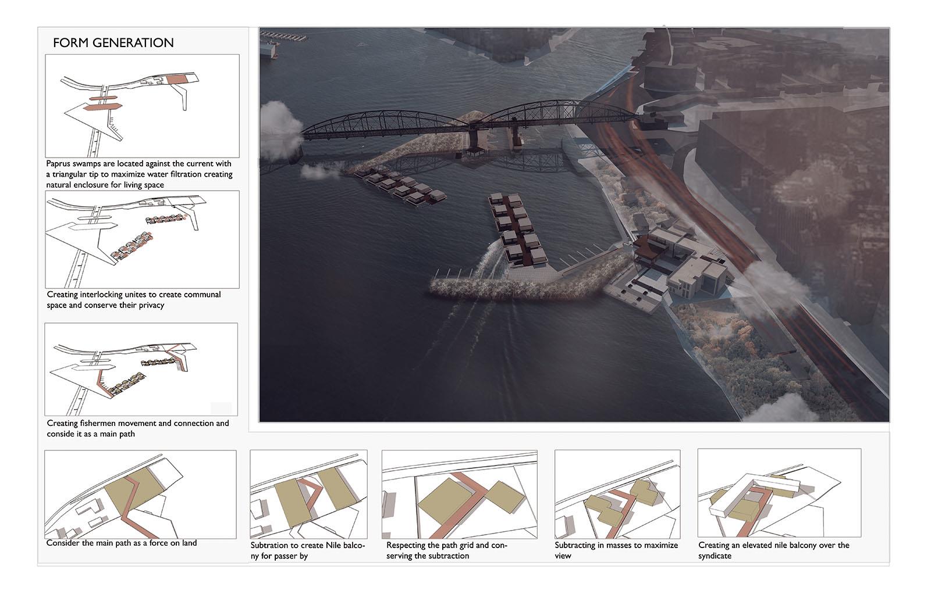This screenshot has height=598, width=931.
Task: Select the 'Creating fishermen movement' caption
Action: (x=138, y=428)
